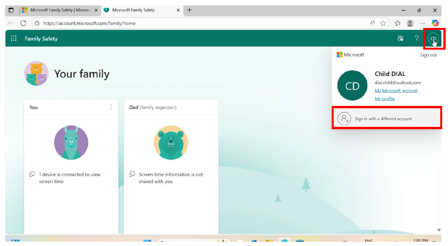The height and width of the screenshot is (246, 448).
Task: Open the Copilot icon in browser toolbar
Action: pyautogui.click(x=435, y=23)
